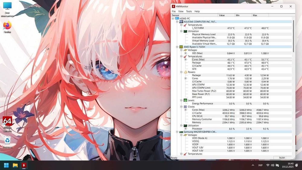Screen dimensions: 302x170
Task: Expand the Processor utilization row
Action: click(185, 129)
